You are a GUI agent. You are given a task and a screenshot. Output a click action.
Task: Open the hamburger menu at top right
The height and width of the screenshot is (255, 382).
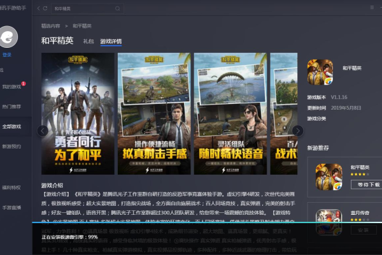[372, 8]
